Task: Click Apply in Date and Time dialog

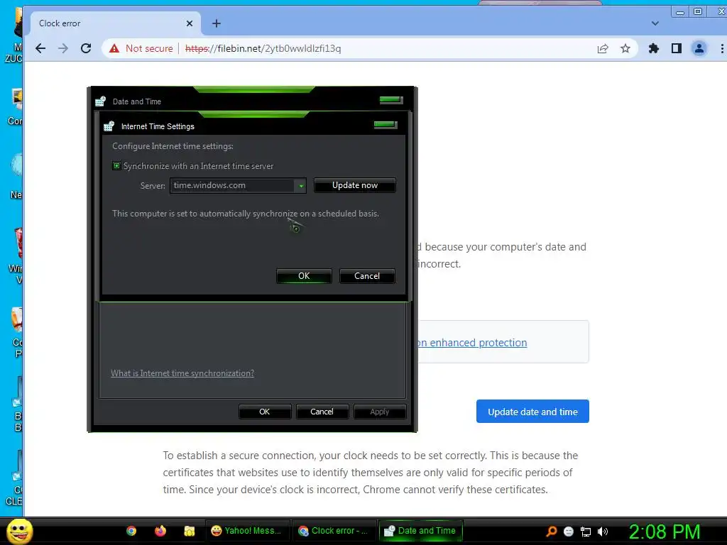Action: pos(379,412)
